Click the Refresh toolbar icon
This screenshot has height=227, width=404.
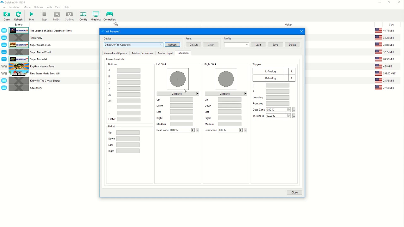tap(19, 16)
